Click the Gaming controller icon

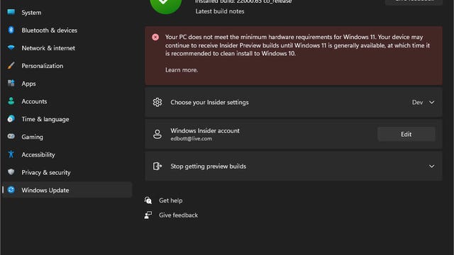(11, 137)
